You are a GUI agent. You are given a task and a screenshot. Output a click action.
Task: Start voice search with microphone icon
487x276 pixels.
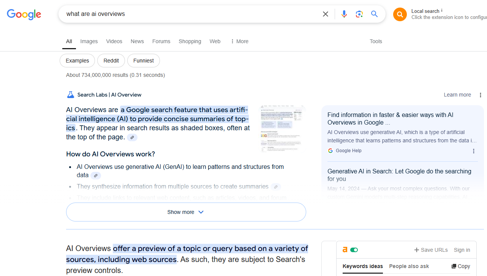click(x=344, y=14)
